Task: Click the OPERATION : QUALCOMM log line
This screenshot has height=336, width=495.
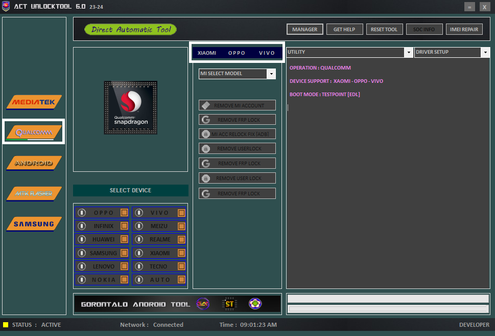Action: tap(320, 68)
